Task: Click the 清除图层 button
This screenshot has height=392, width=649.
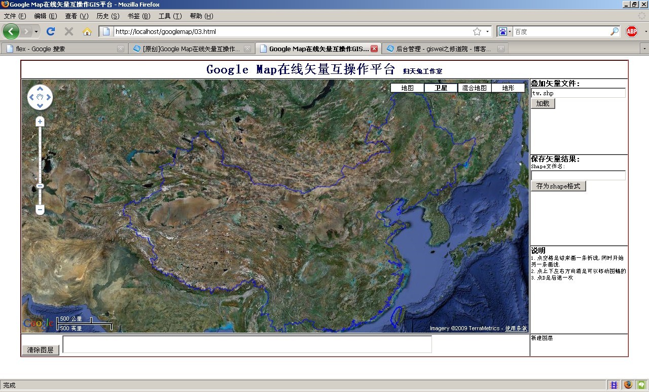Action: [x=40, y=350]
